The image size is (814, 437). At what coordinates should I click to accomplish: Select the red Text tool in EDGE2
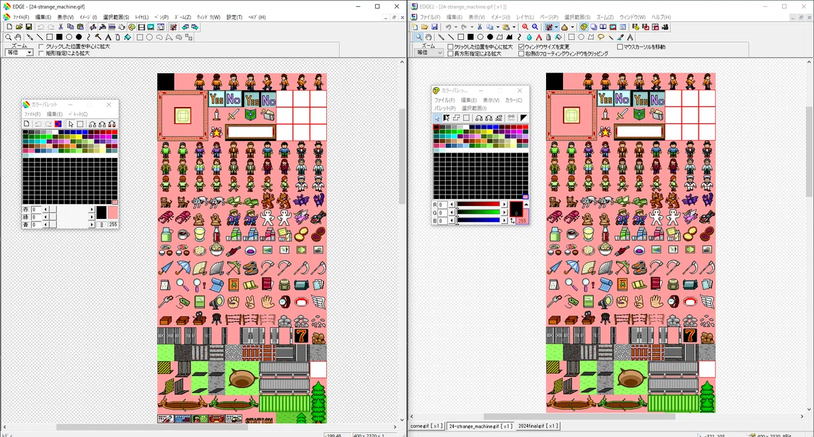point(539,37)
